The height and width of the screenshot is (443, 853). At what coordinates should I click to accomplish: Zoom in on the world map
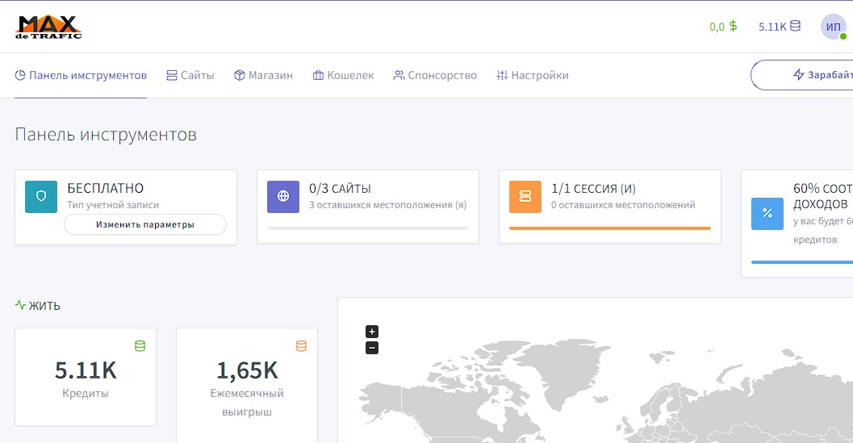click(x=372, y=332)
